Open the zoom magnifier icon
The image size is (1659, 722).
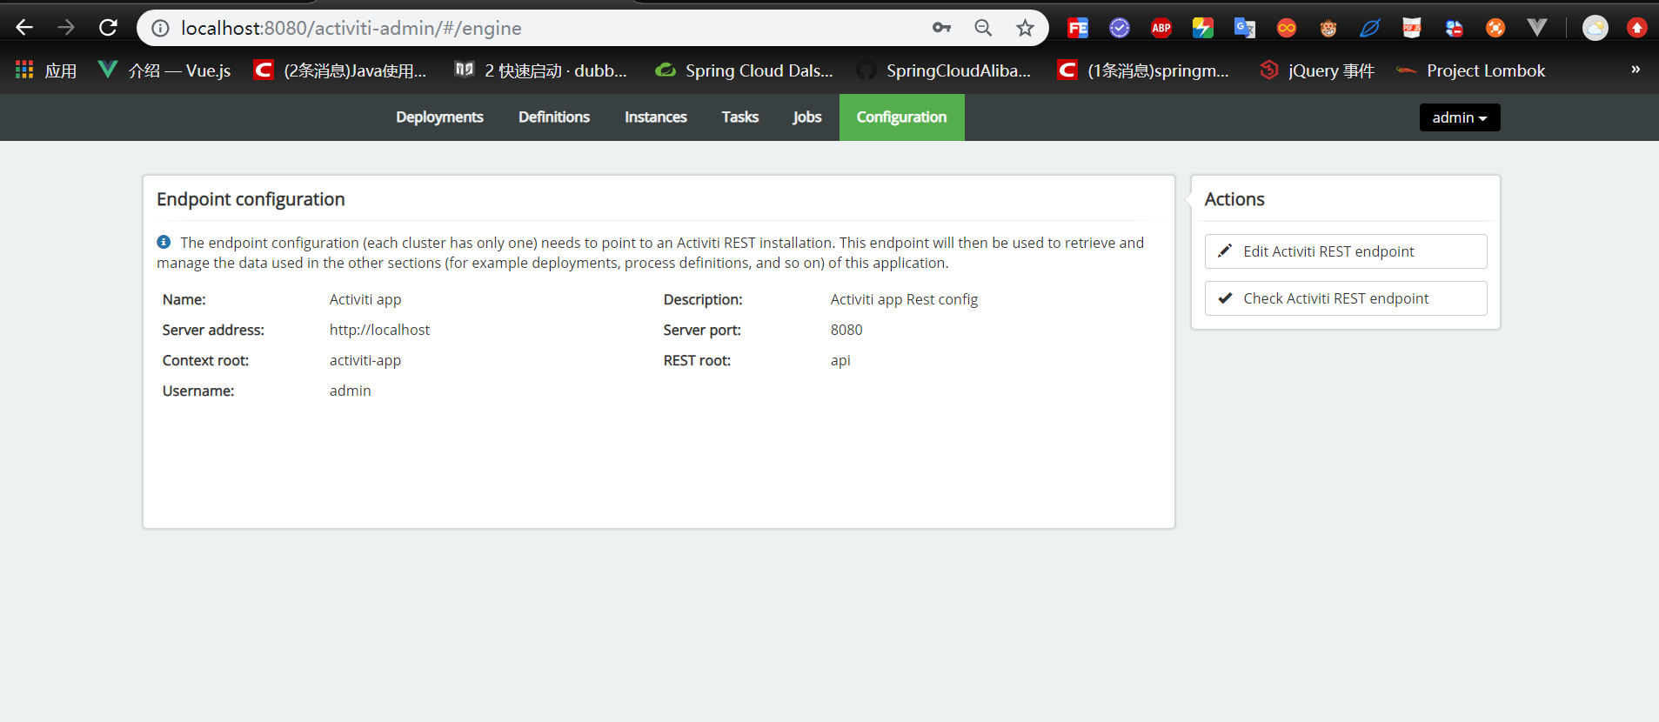pyautogui.click(x=983, y=28)
